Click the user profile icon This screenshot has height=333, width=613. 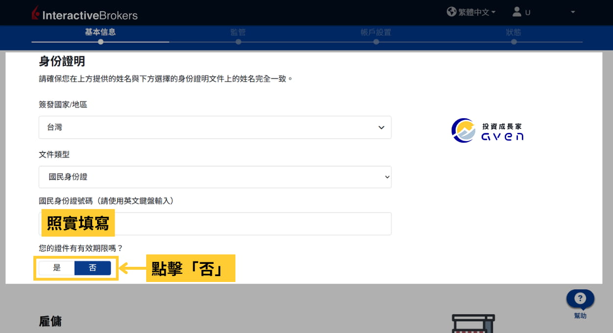516,11
